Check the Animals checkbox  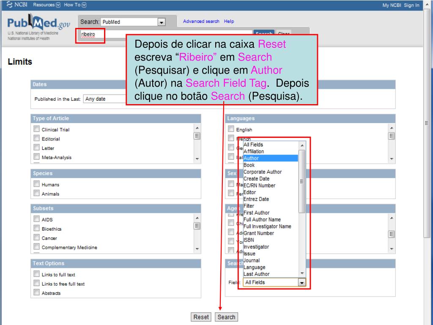pos(36,193)
